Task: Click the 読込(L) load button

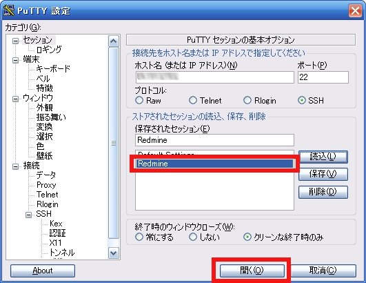Action: click(323, 157)
